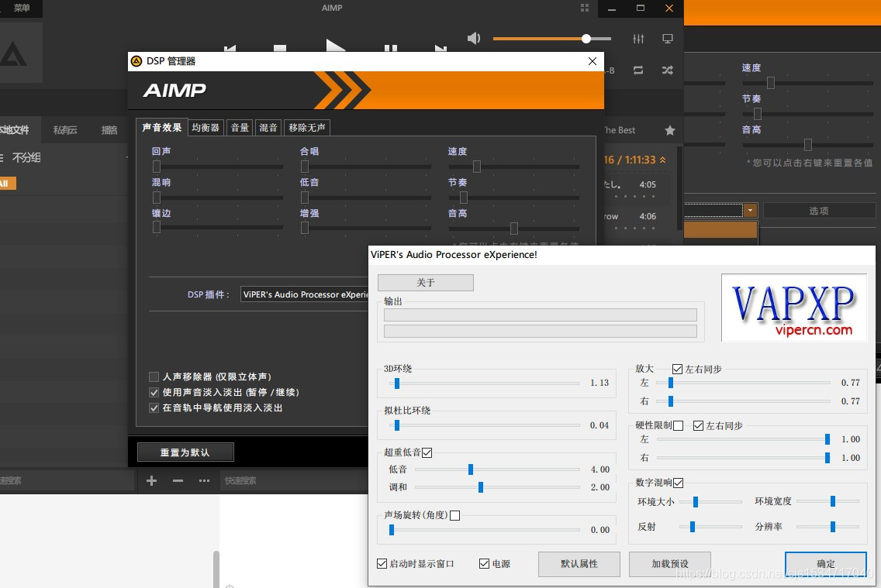Click the monitor display icon in AIMP
881x588 pixels.
[x=668, y=39]
